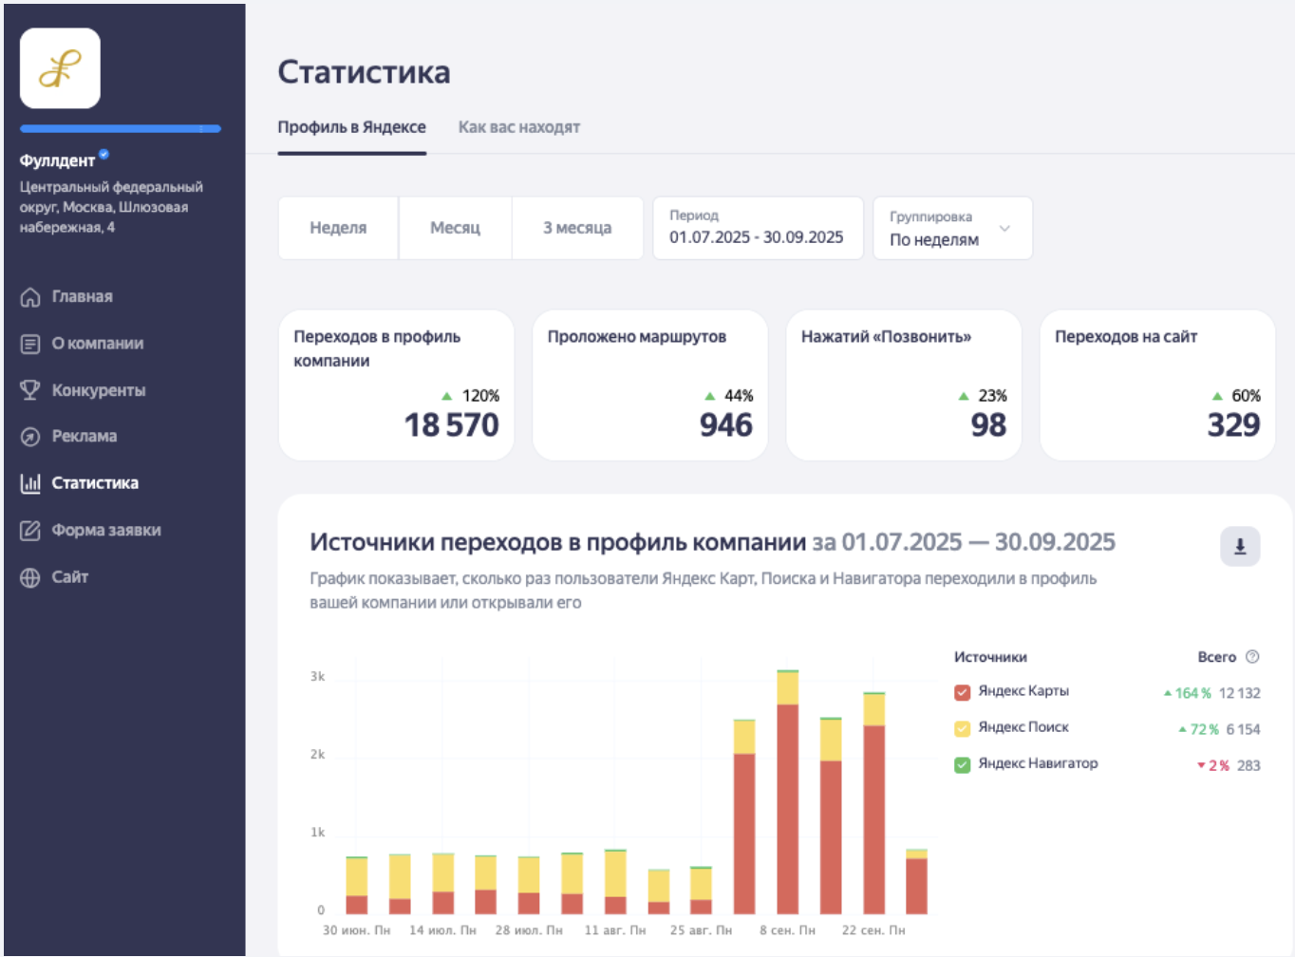Click the 12 132 total for Яндекс Карты
1295x957 pixels.
coord(1239,693)
